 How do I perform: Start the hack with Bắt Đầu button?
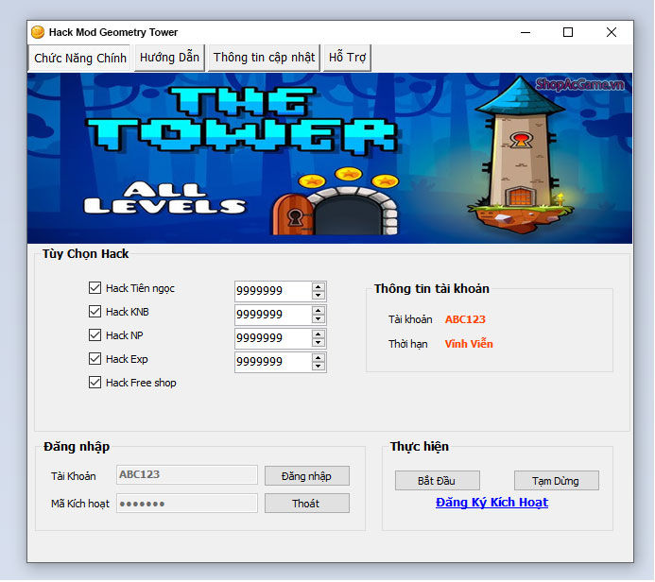click(438, 481)
